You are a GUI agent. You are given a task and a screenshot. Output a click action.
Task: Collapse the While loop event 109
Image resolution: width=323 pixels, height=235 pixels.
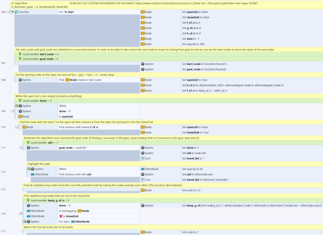coord(13,111)
